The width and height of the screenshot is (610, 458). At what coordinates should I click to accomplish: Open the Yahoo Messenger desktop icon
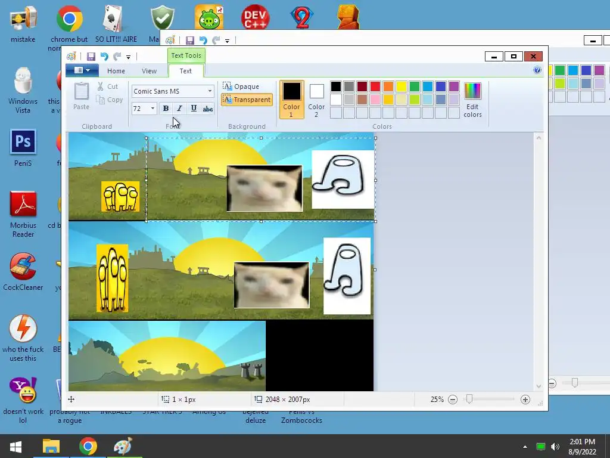[x=23, y=400]
